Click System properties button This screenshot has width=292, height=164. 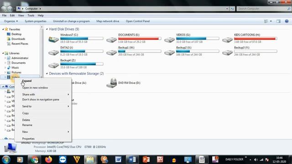36,21
